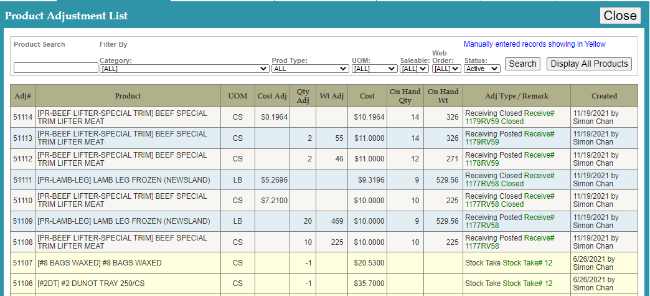Click the Adj# column header
The width and height of the screenshot is (650, 296).
[23, 96]
